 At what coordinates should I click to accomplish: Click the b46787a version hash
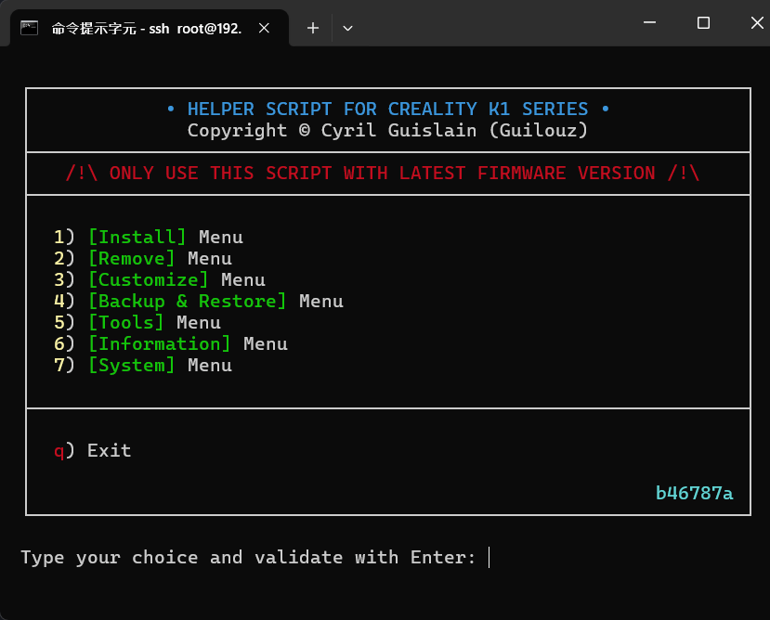click(694, 493)
